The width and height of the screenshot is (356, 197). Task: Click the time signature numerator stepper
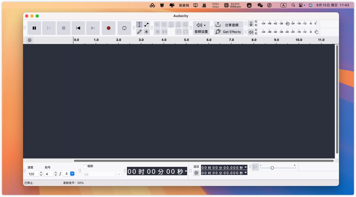coord(56,174)
